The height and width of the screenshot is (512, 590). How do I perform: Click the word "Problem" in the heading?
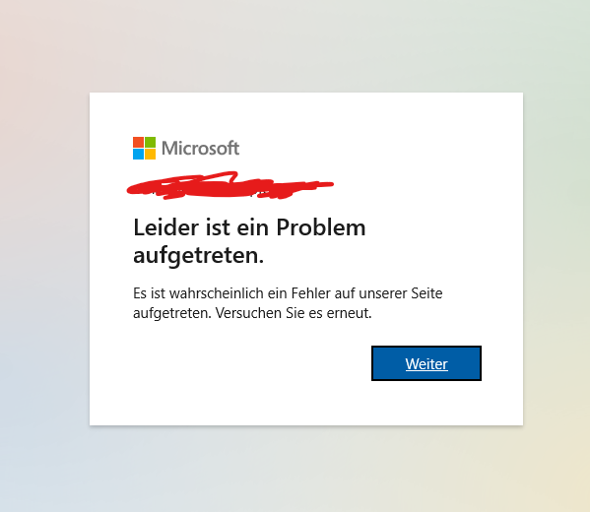pyautogui.click(x=321, y=227)
